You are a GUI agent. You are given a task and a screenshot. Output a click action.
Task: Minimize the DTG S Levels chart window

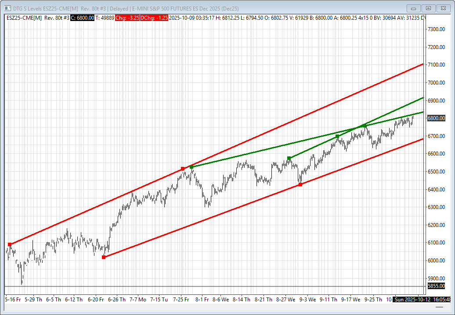[413, 8]
